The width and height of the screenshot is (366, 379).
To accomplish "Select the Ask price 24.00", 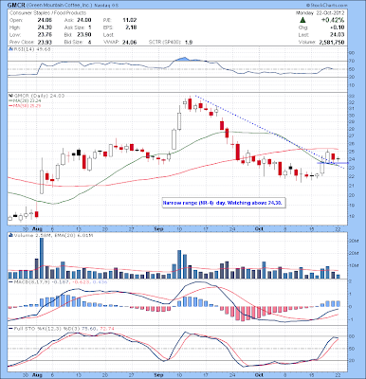I will (84, 20).
